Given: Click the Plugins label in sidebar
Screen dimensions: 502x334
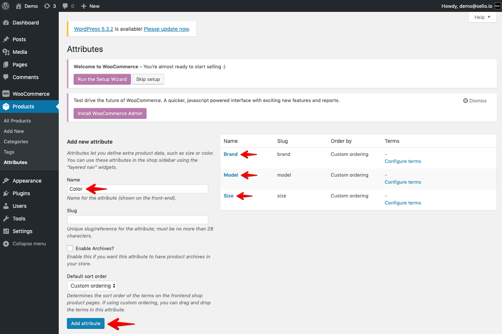Looking at the screenshot, I should pyautogui.click(x=21, y=193).
